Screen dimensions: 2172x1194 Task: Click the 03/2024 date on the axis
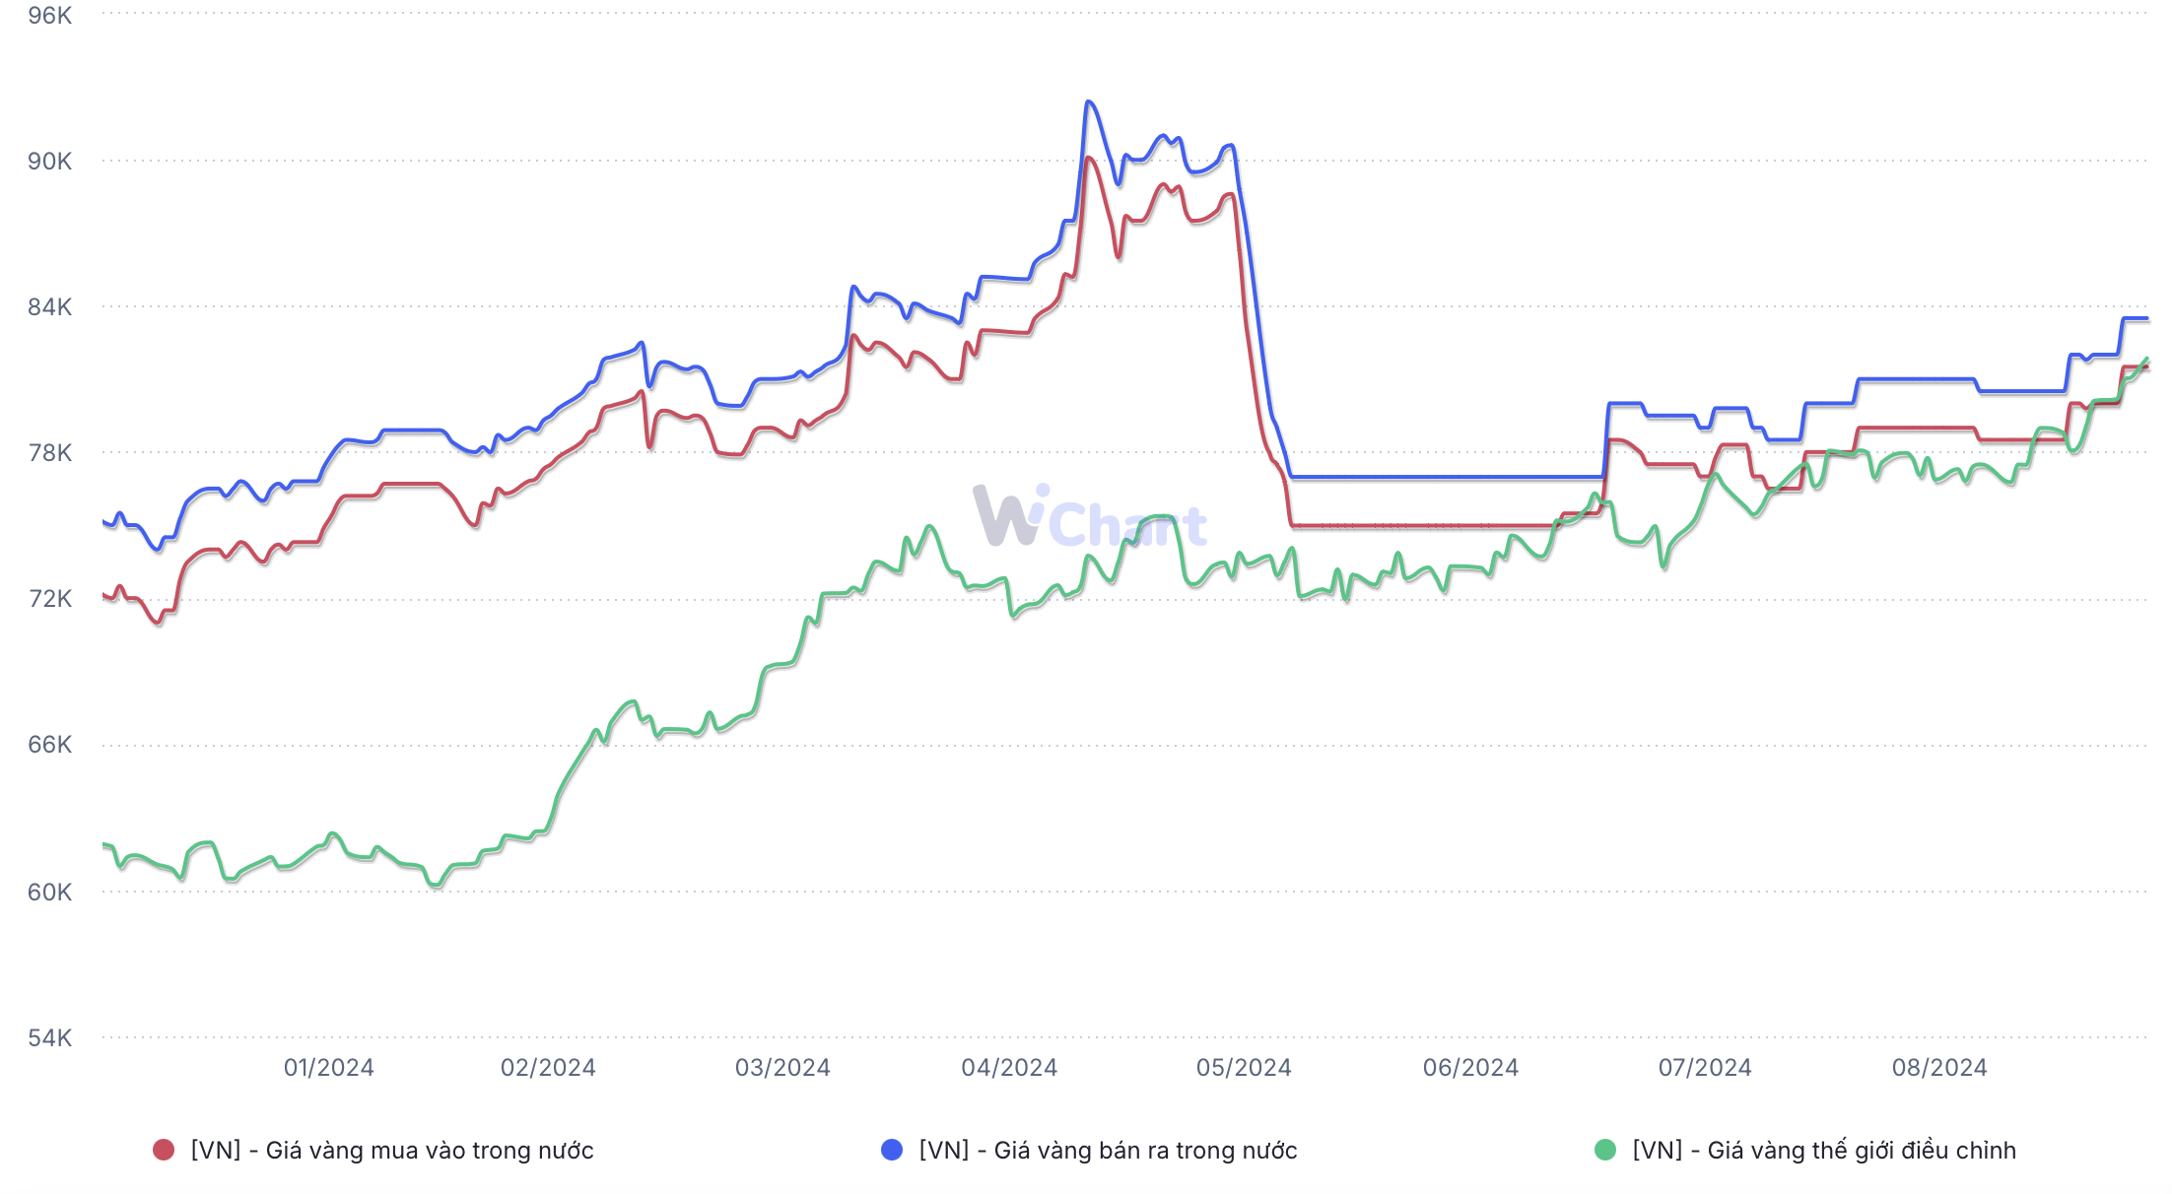click(782, 1068)
